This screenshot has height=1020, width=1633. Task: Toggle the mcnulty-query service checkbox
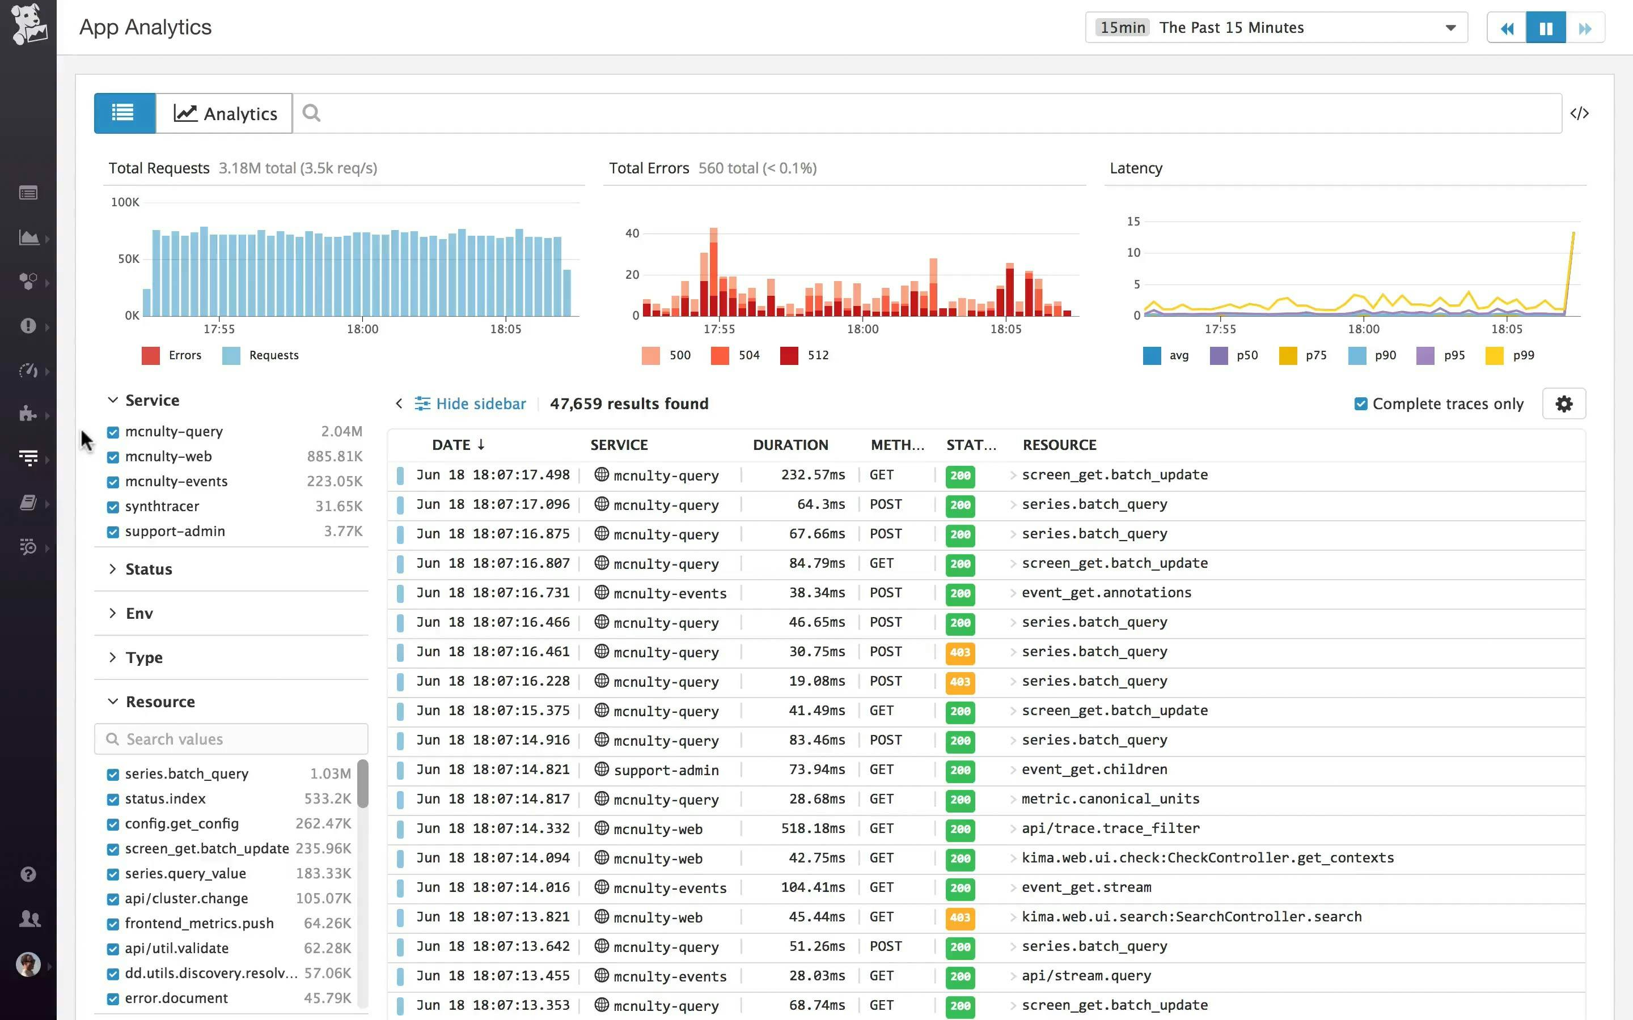tap(113, 431)
